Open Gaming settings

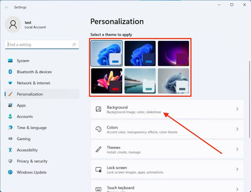pyautogui.click(x=42, y=138)
